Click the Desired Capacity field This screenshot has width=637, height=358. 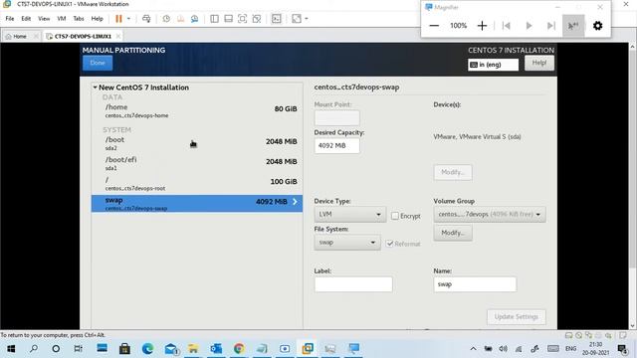[x=336, y=146]
